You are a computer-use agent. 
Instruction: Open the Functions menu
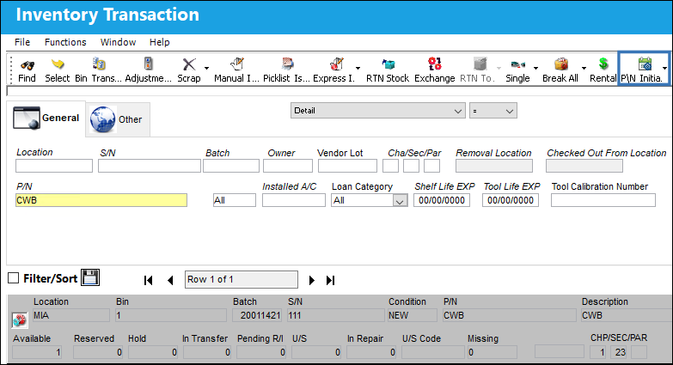coord(65,42)
